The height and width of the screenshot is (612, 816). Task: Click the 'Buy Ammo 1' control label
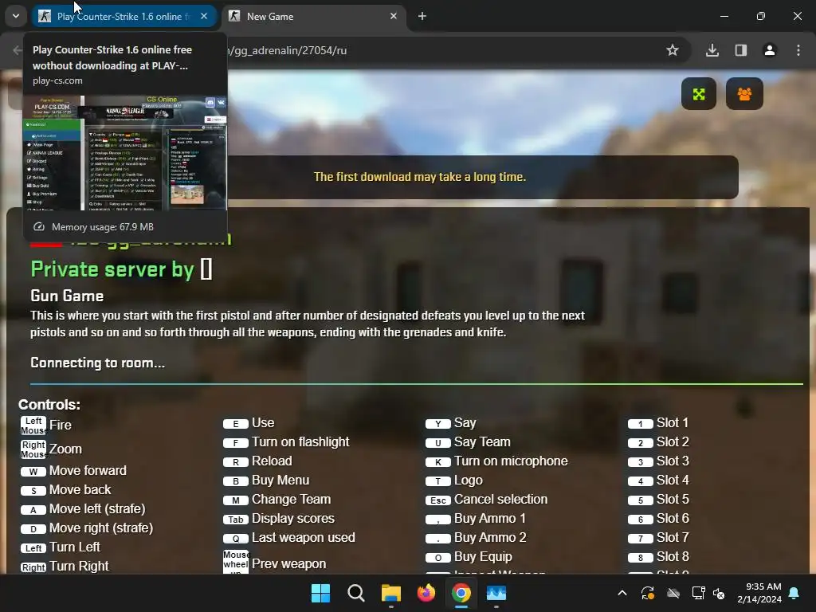(490, 518)
